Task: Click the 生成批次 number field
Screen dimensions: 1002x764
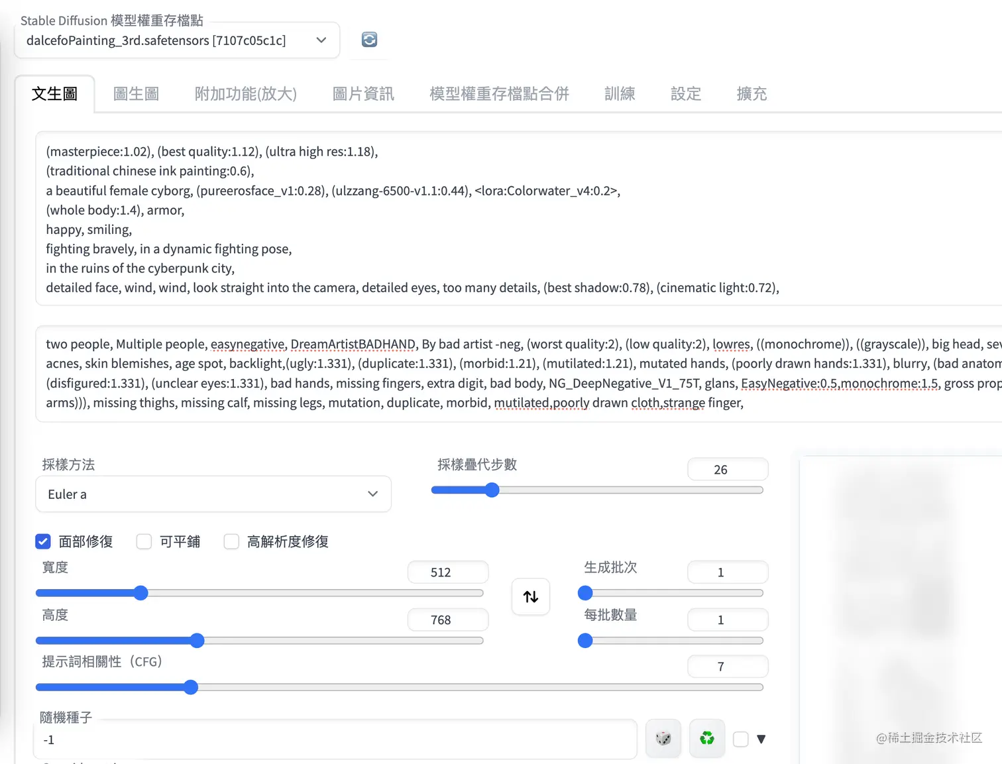Action: point(728,572)
